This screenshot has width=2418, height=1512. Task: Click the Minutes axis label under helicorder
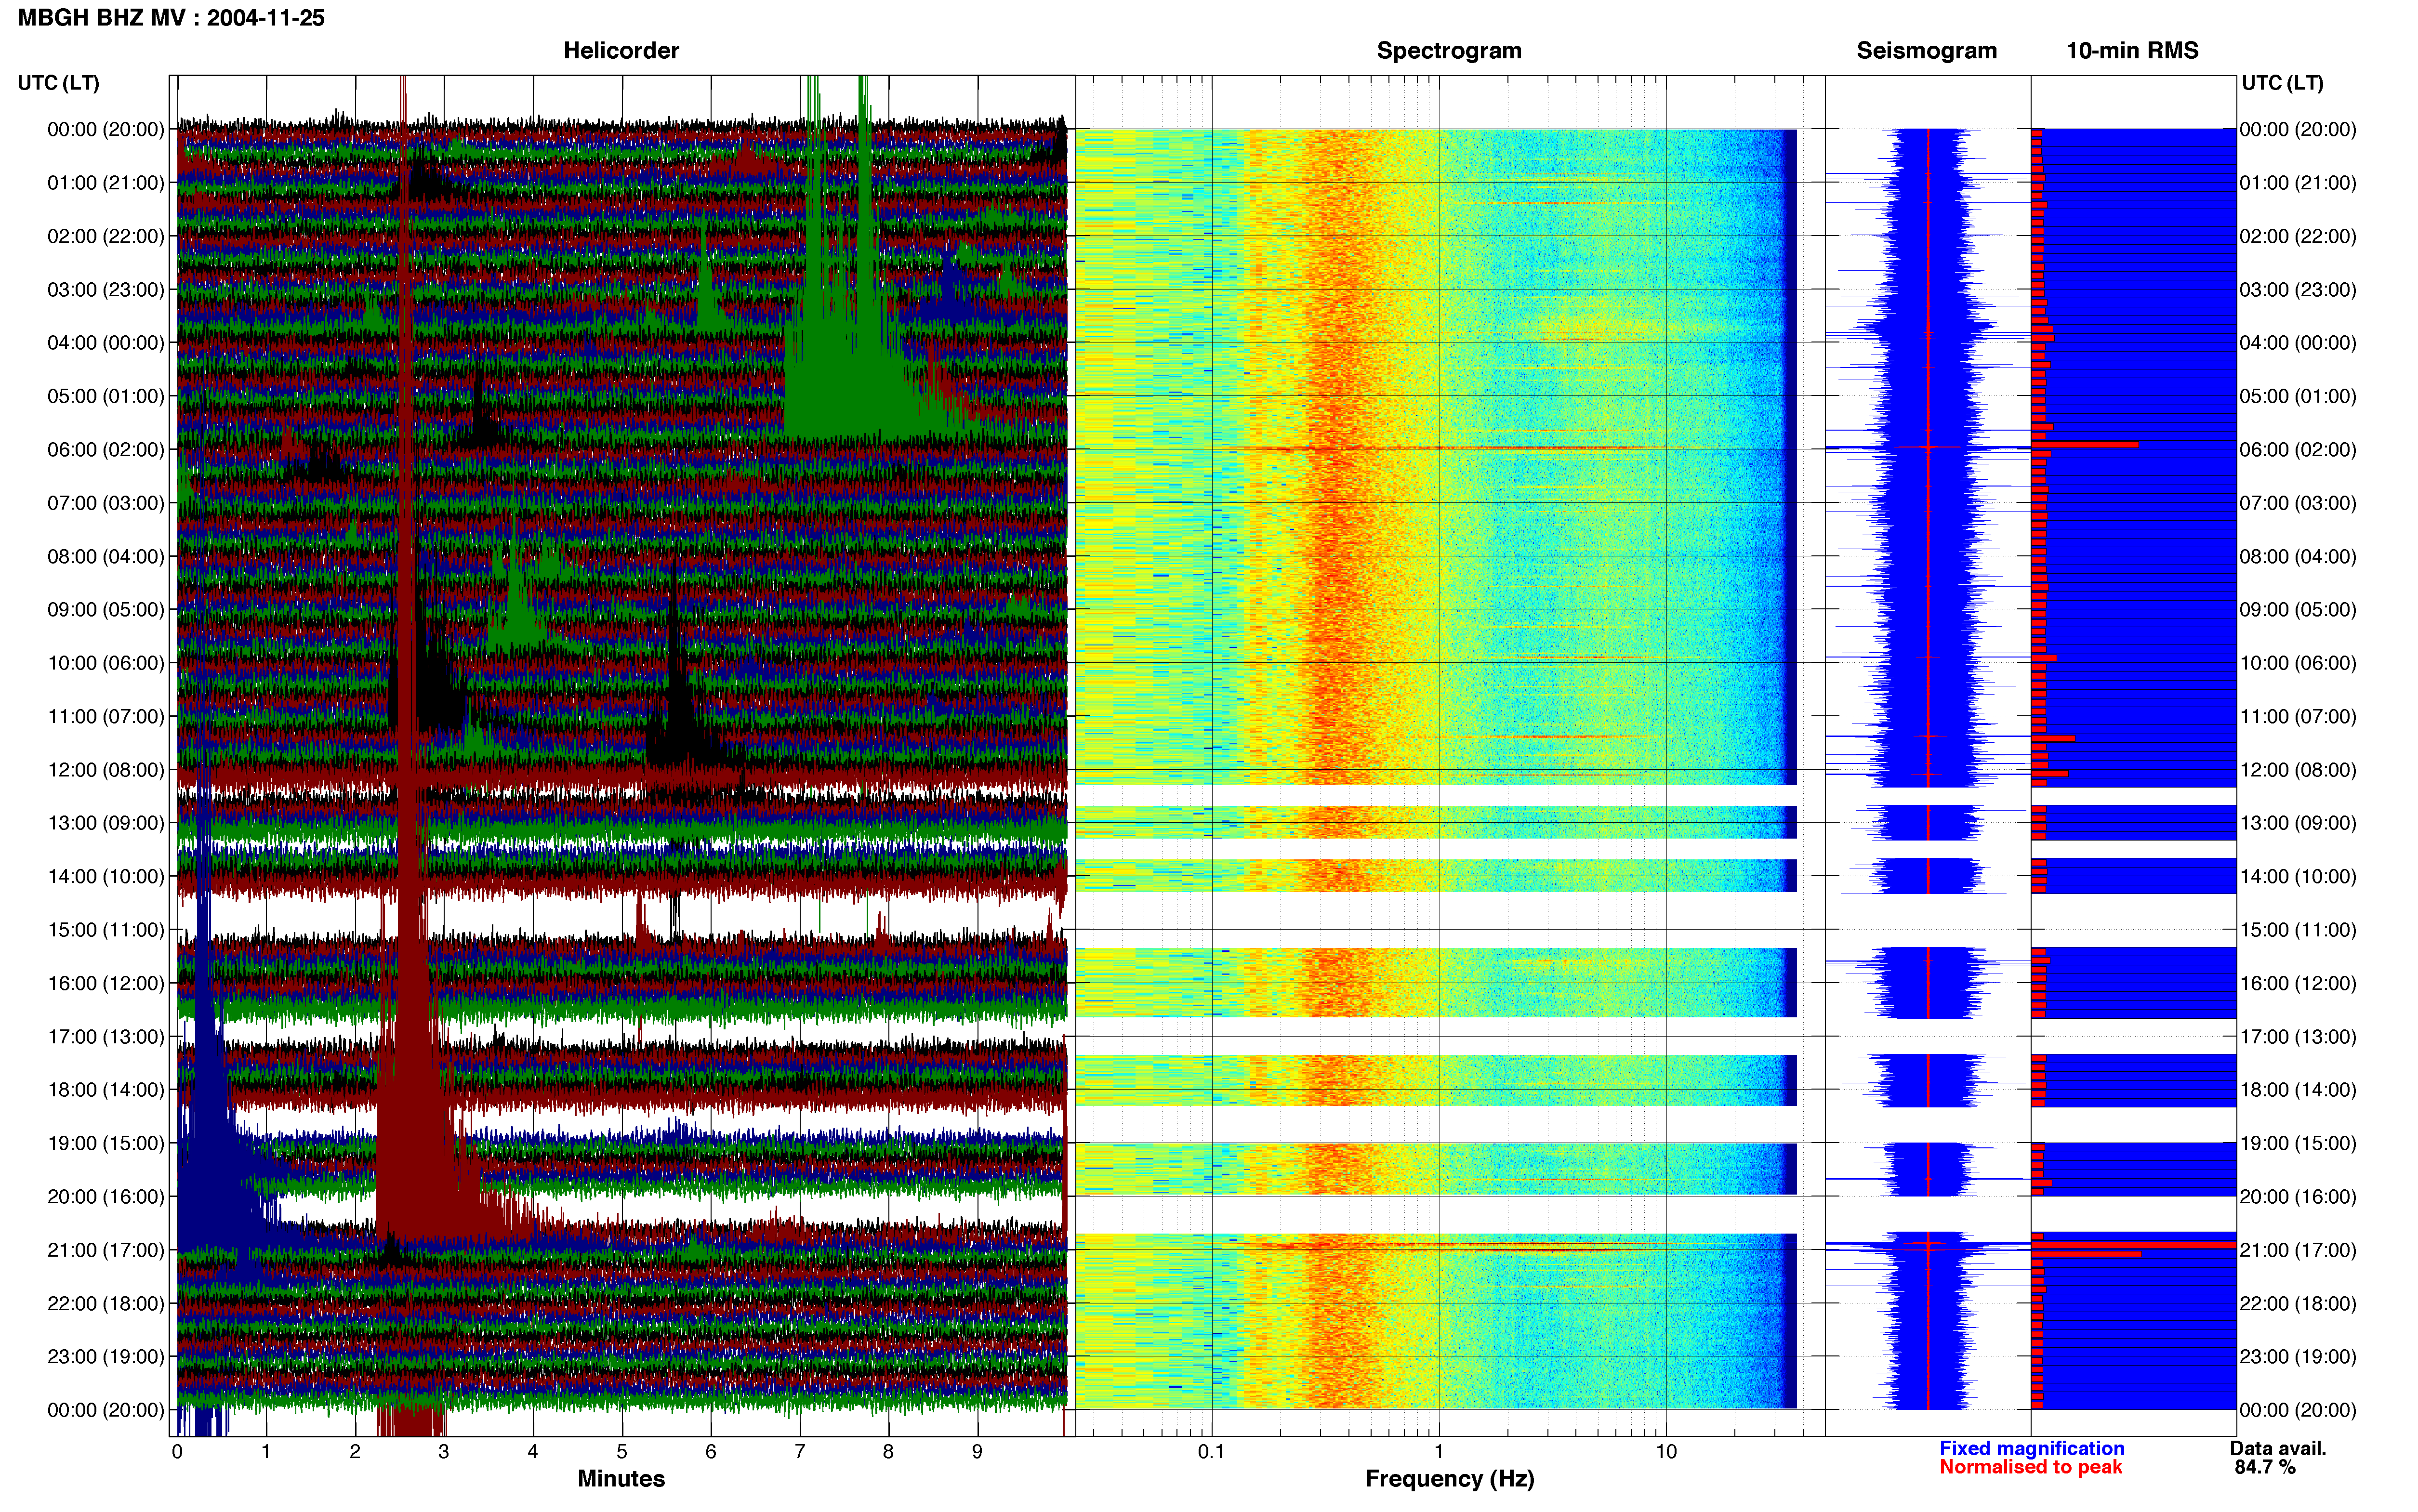(x=621, y=1478)
